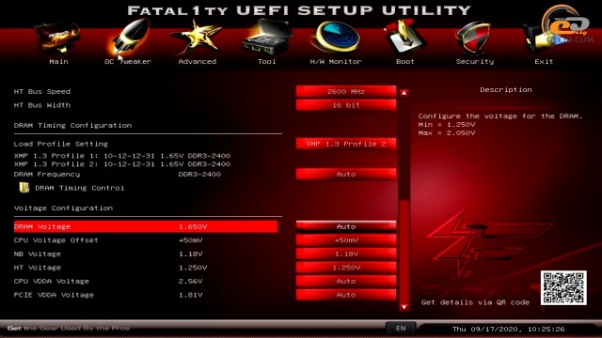Open PCIE VDDA Voltage Auto selector

point(346,295)
